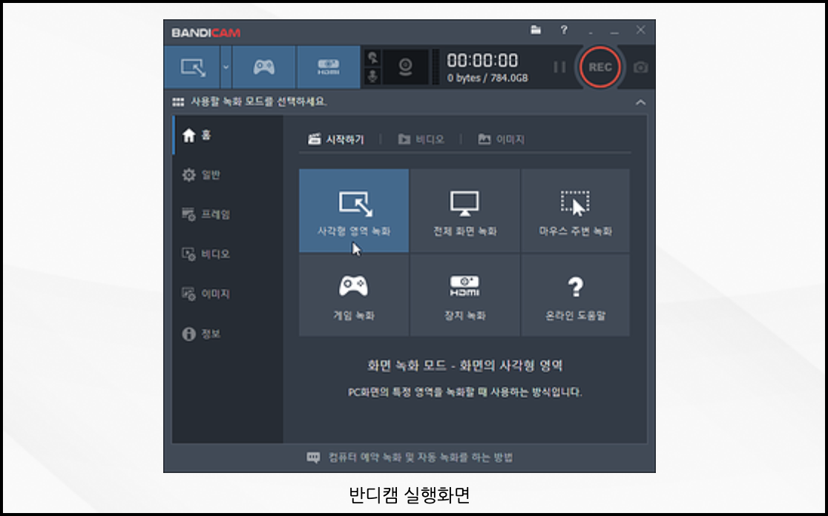Choose the 사각형 영역 녹화 tile

click(x=354, y=211)
